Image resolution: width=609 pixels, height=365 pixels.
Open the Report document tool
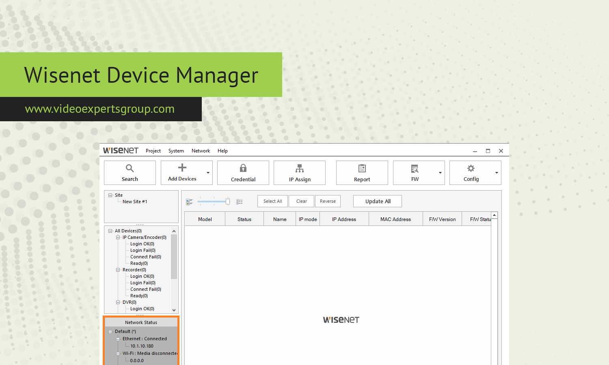(362, 173)
